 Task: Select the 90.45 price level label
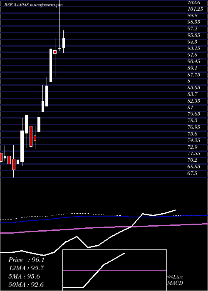194,62
